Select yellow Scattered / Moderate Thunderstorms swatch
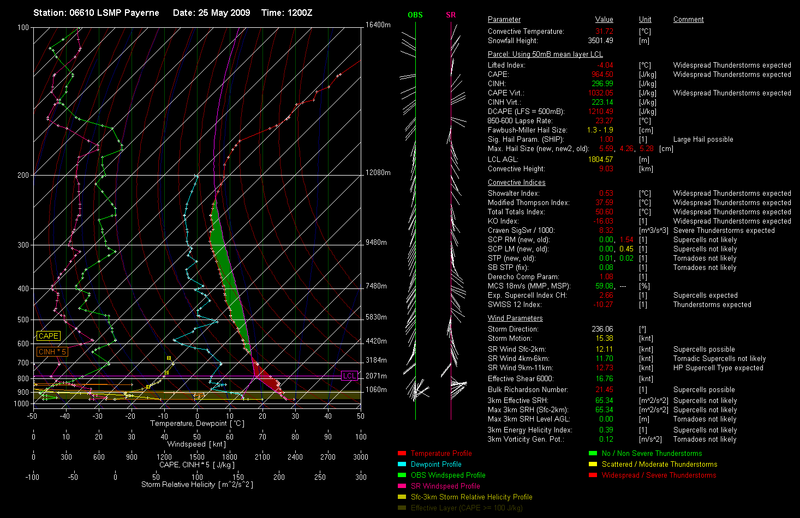 [x=593, y=464]
